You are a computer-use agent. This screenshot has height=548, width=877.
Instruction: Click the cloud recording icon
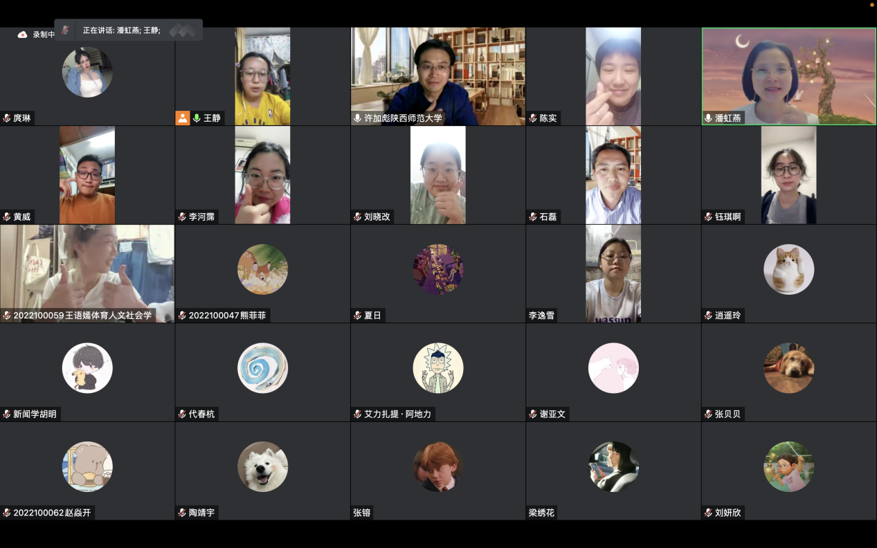click(22, 35)
